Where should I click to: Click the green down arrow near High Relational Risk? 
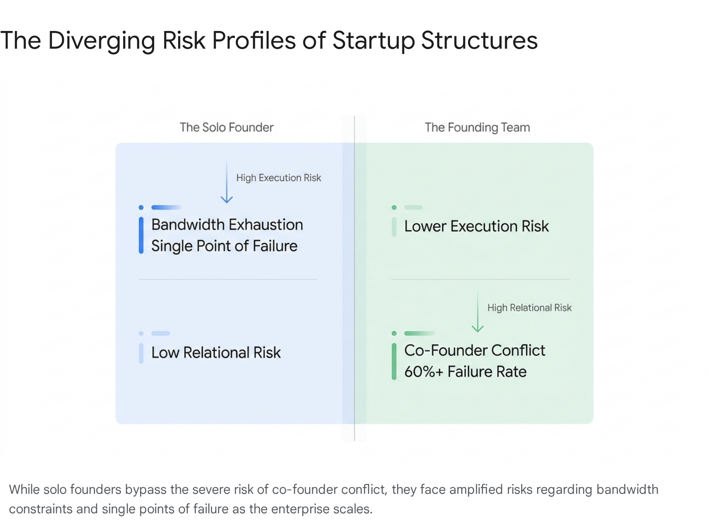point(478,311)
